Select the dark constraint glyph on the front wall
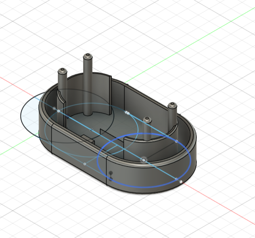Screen dimensions: 255x238 (x=111, y=176)
